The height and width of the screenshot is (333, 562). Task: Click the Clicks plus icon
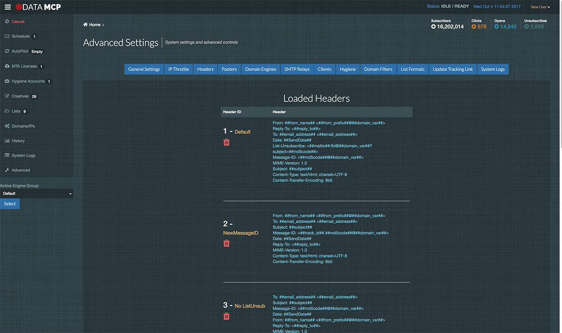click(x=473, y=27)
